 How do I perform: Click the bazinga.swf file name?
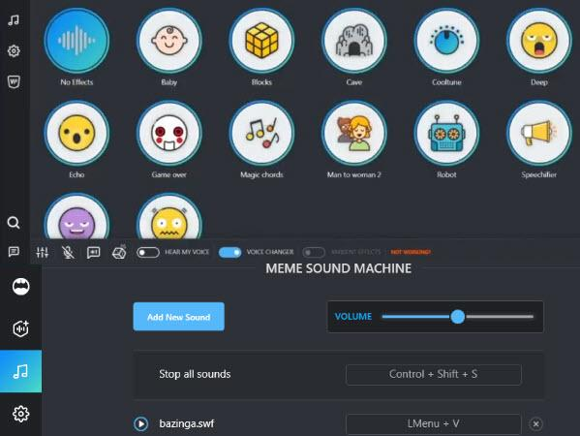coord(187,423)
